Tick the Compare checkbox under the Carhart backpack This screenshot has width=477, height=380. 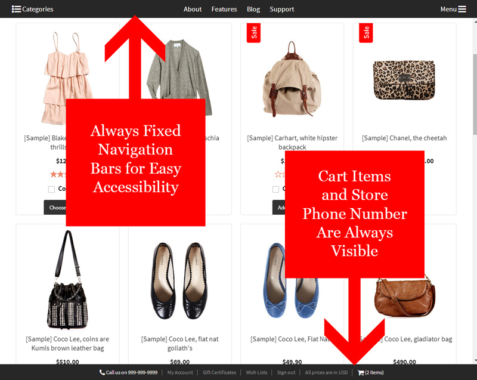[275, 189]
